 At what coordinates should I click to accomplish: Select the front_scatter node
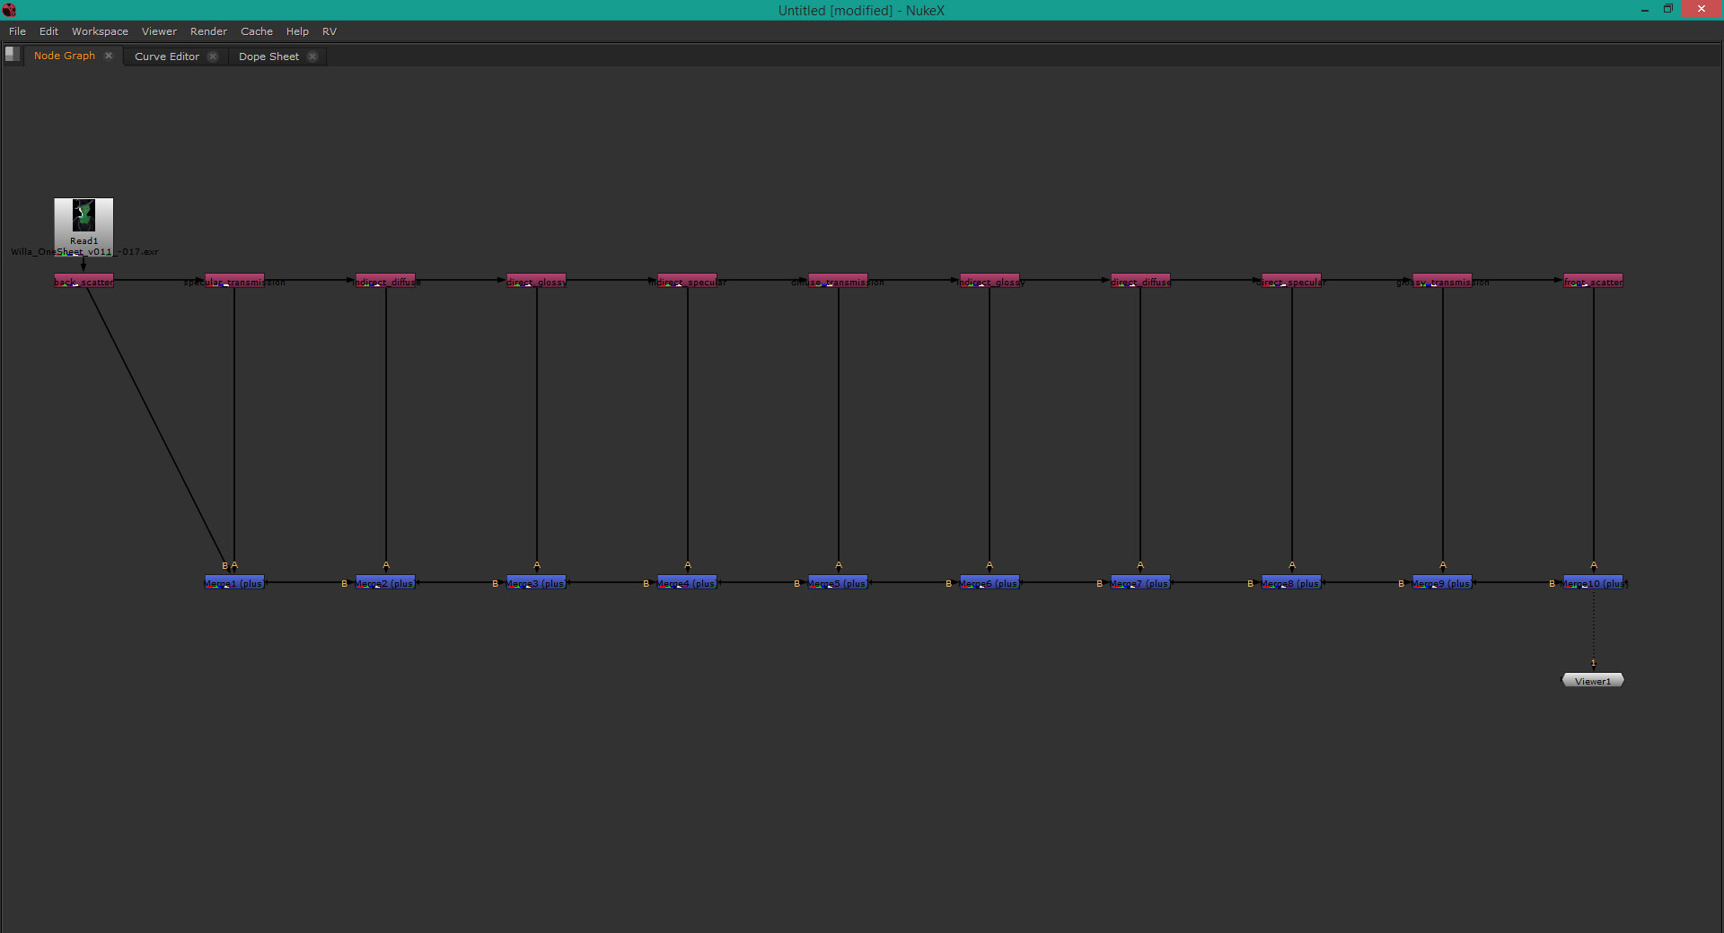[x=1593, y=281]
